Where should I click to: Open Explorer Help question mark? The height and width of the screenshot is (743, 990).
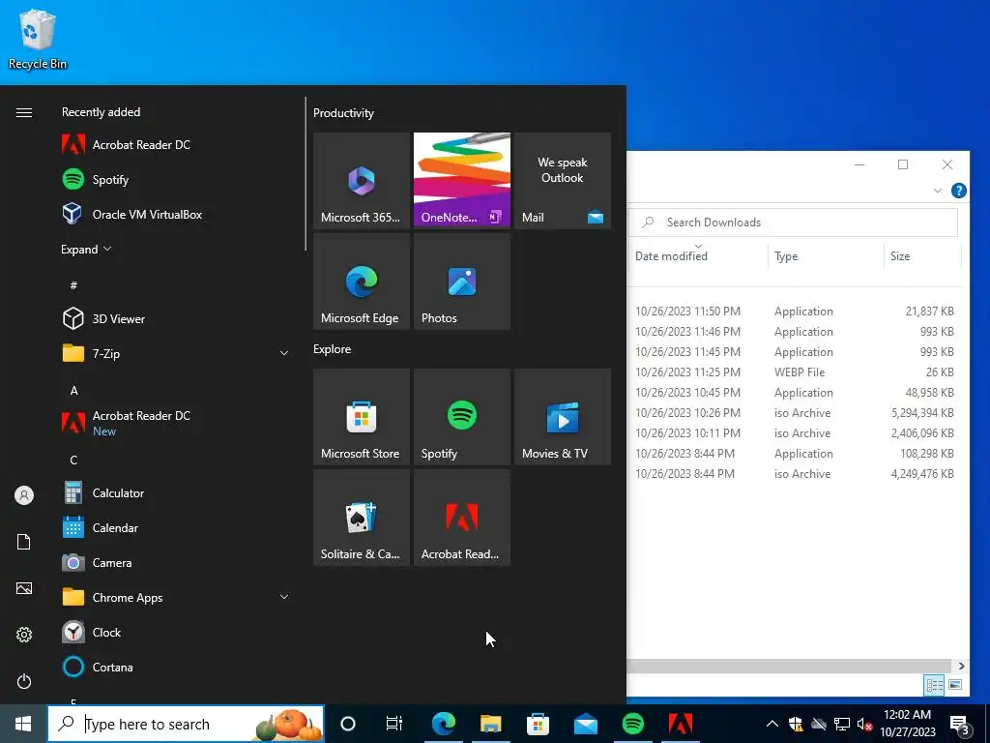click(958, 191)
